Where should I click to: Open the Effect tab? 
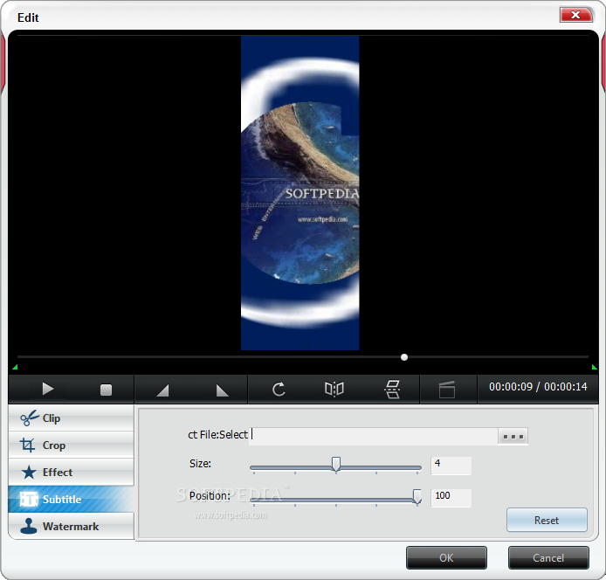tap(71, 473)
